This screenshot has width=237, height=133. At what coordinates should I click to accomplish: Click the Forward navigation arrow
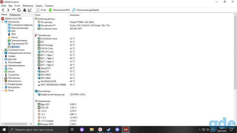tap(8, 10)
